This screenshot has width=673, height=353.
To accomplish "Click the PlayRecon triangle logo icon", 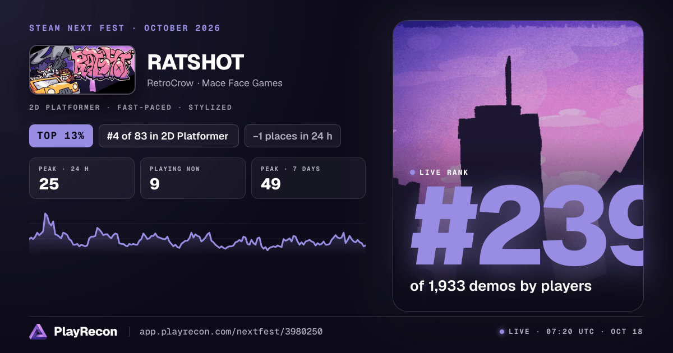I will tap(38, 332).
